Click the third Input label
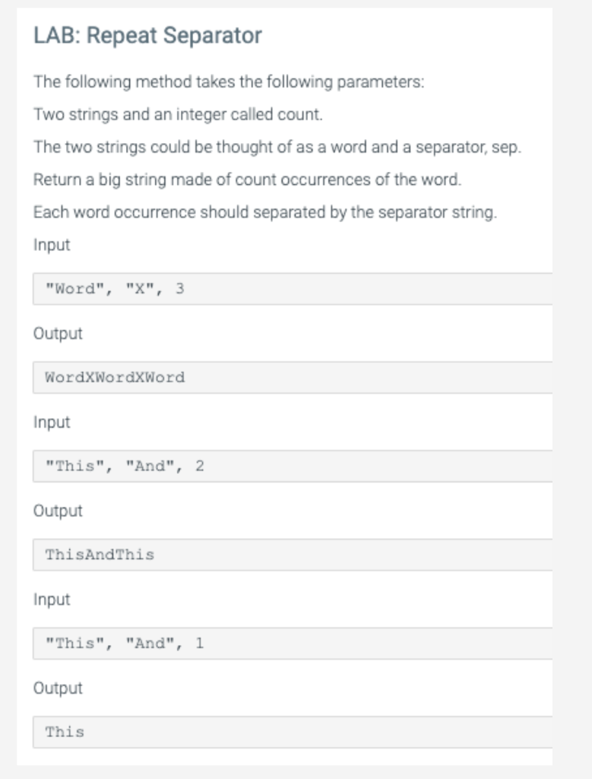592x779 pixels. 52,600
